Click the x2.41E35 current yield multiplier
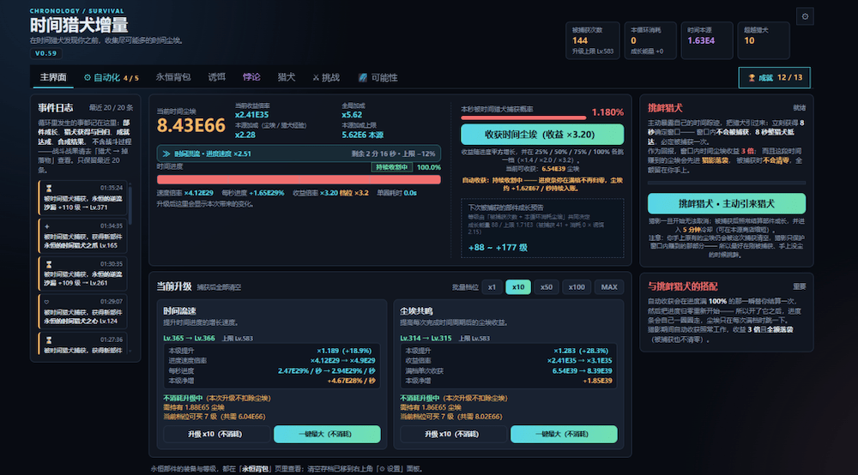The image size is (858, 475). coord(251,115)
